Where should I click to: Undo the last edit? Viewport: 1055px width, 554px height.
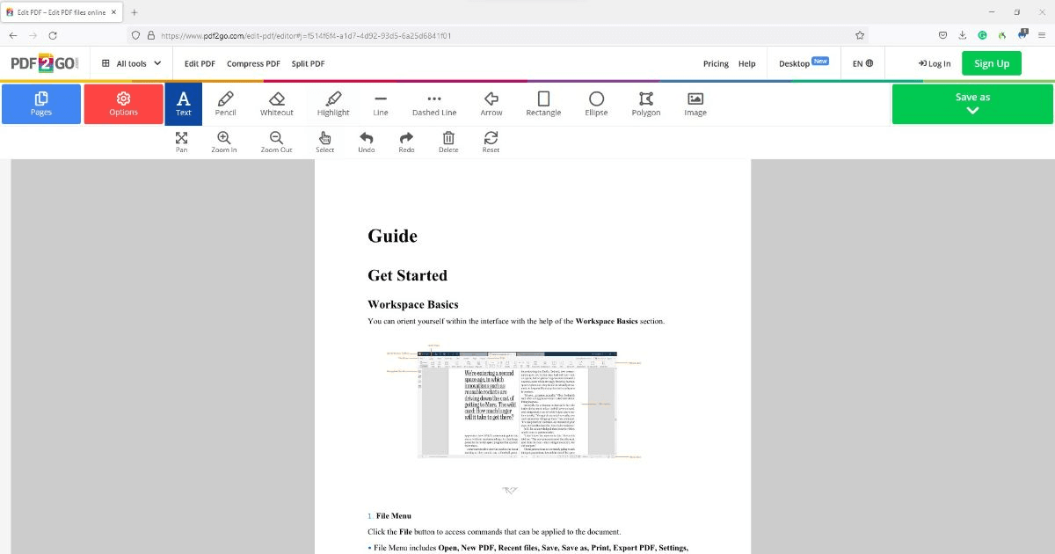pos(367,142)
